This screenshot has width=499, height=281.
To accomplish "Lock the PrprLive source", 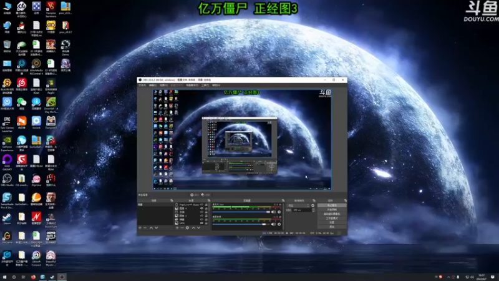I will [x=206, y=205].
